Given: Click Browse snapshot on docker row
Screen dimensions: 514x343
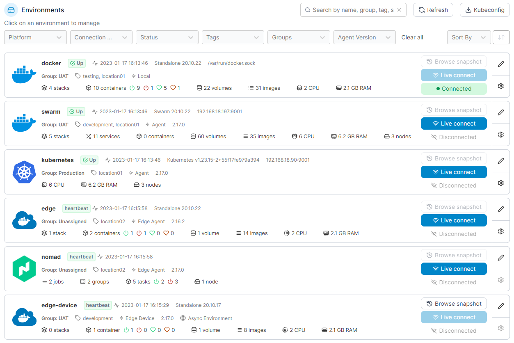Looking at the screenshot, I should (x=454, y=62).
